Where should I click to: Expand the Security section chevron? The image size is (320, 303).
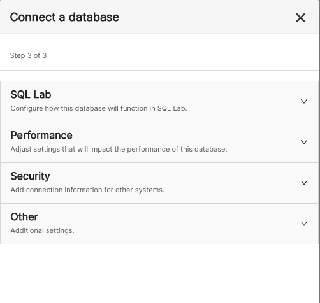(304, 183)
